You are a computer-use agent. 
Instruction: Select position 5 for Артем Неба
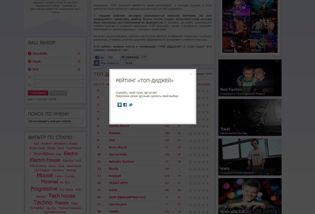[208, 155]
